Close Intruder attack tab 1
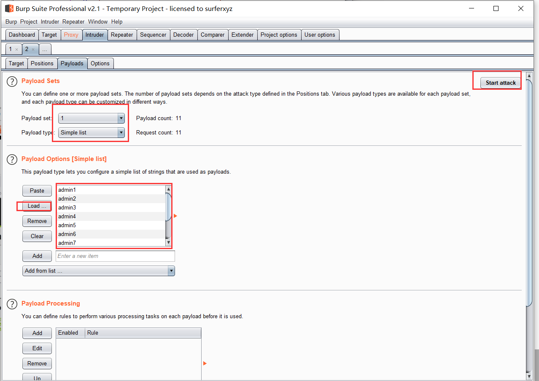 tap(16, 49)
